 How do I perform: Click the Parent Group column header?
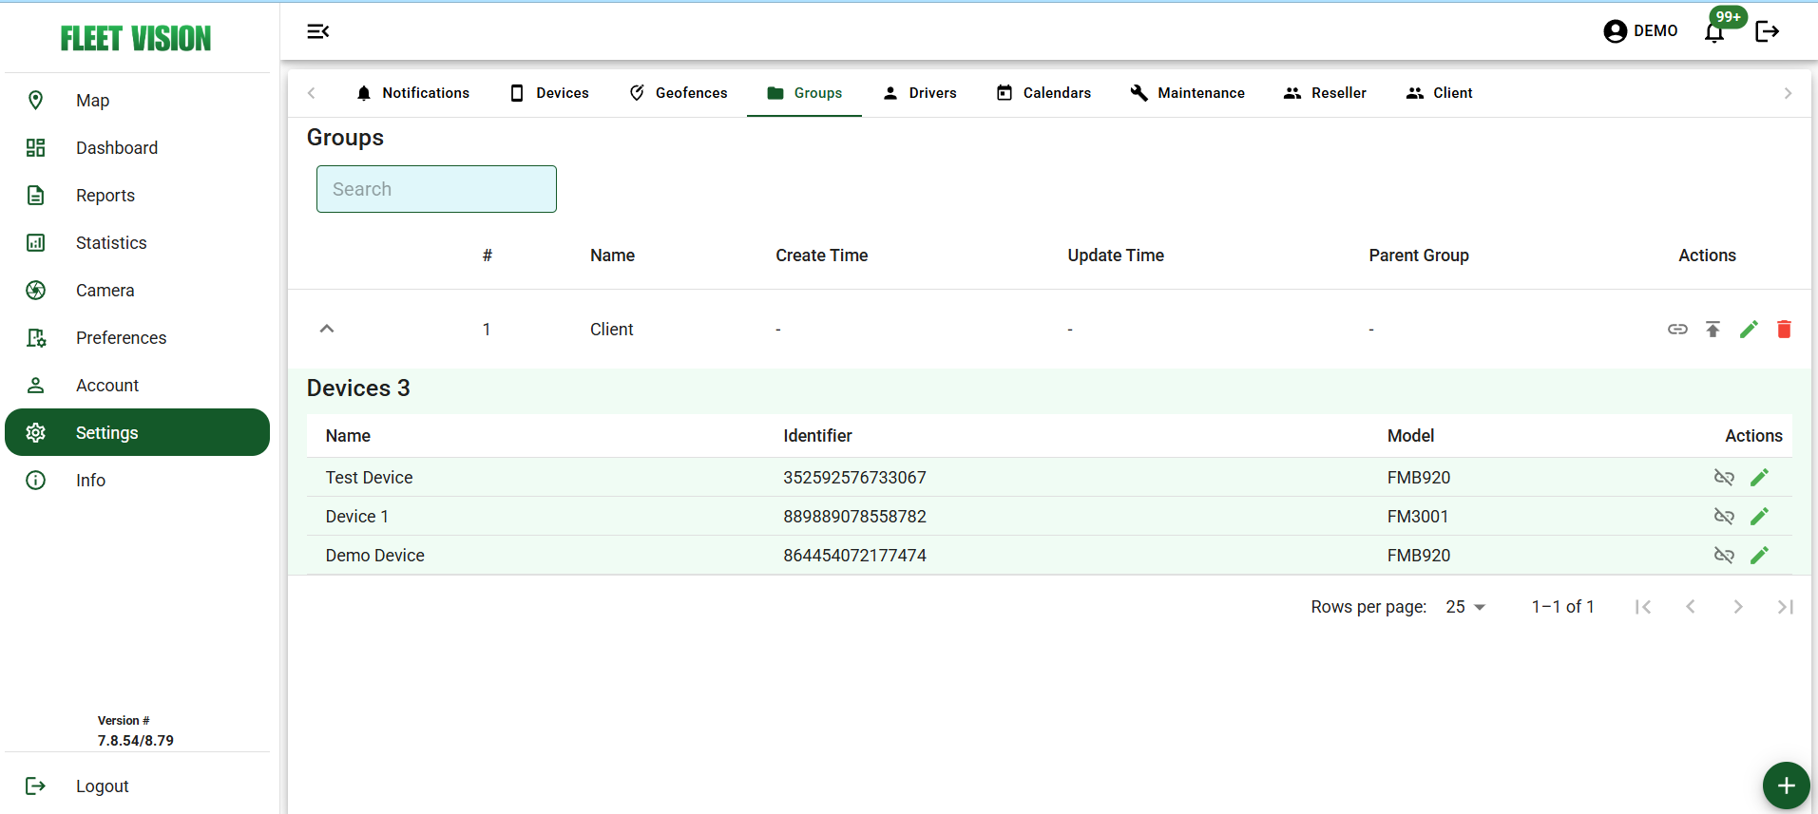[1419, 256]
